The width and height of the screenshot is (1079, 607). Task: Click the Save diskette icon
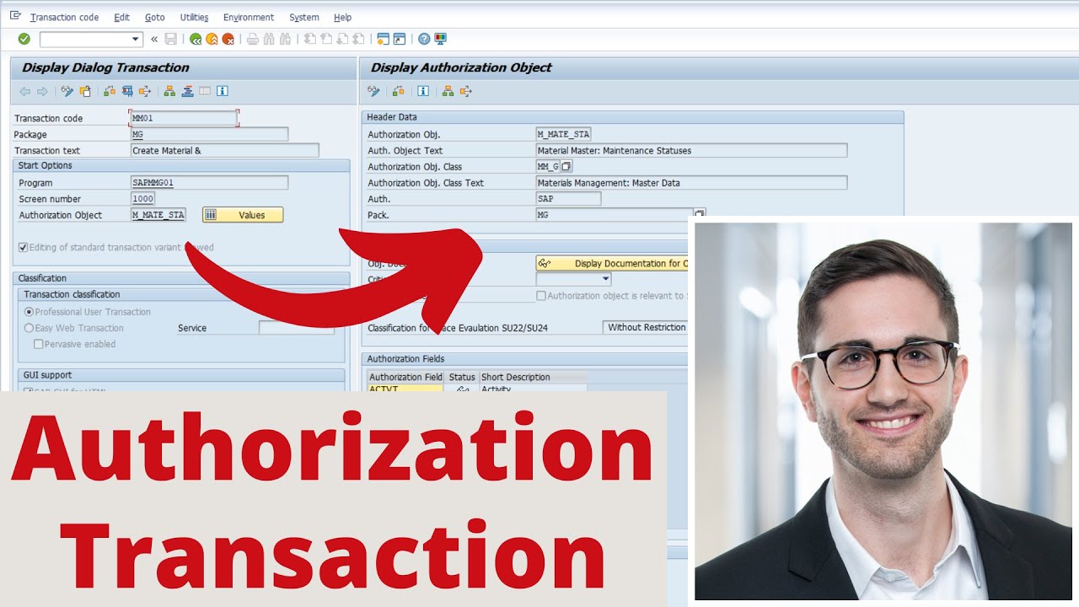click(x=171, y=39)
